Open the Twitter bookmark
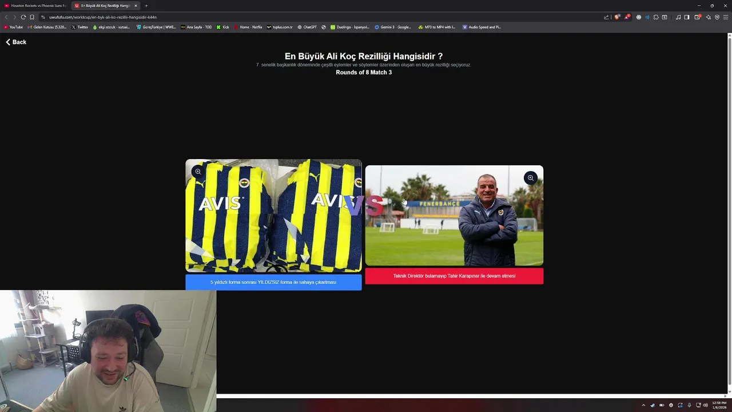The image size is (732, 412). (x=79, y=27)
